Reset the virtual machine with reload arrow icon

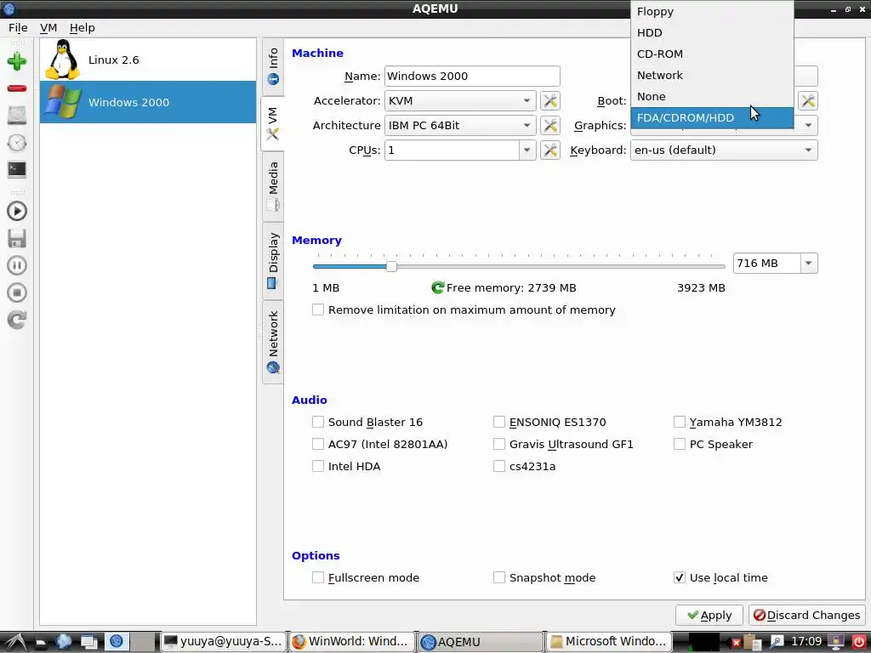click(x=17, y=320)
